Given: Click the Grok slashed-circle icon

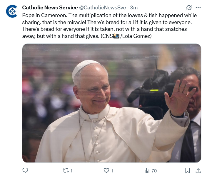Looking at the screenshot, I should [x=189, y=7].
